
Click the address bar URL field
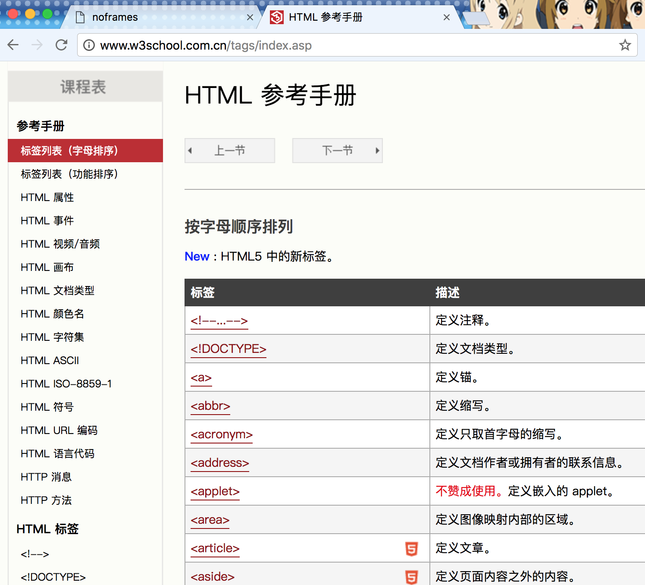pos(354,45)
